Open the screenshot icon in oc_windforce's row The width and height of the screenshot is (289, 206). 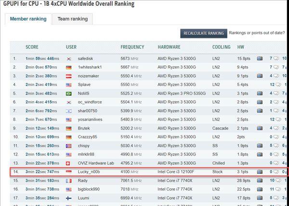click(260, 102)
